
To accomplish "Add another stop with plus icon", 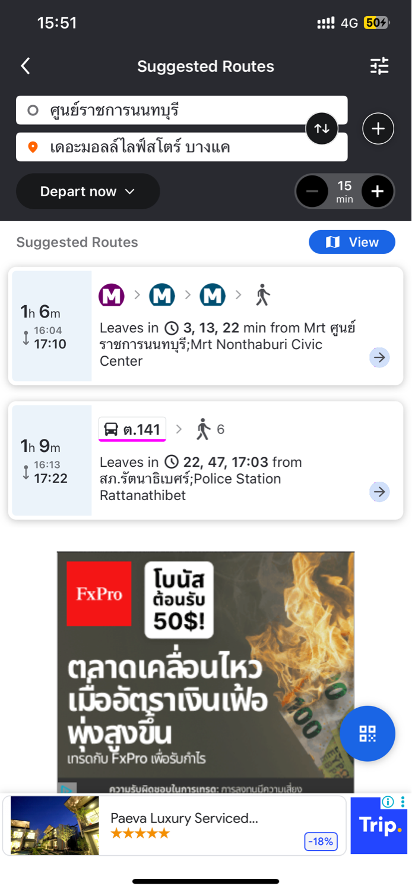I will tap(378, 128).
